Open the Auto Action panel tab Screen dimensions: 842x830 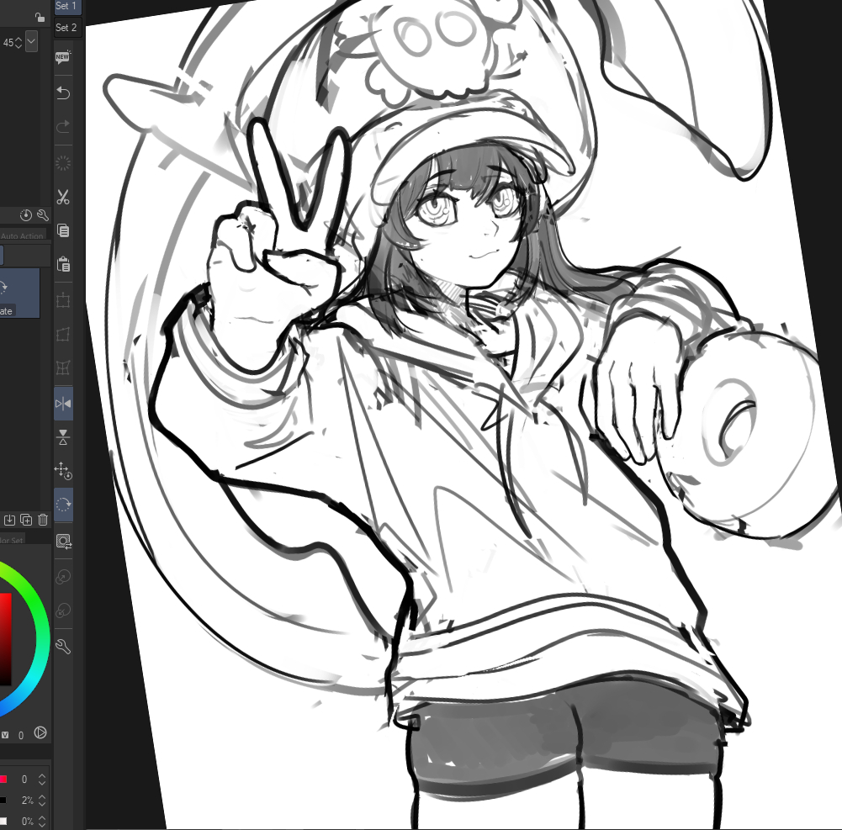tap(23, 236)
